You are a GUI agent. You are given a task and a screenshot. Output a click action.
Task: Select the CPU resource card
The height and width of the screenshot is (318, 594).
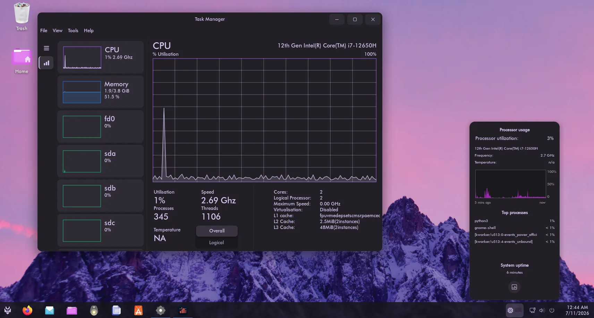point(100,57)
